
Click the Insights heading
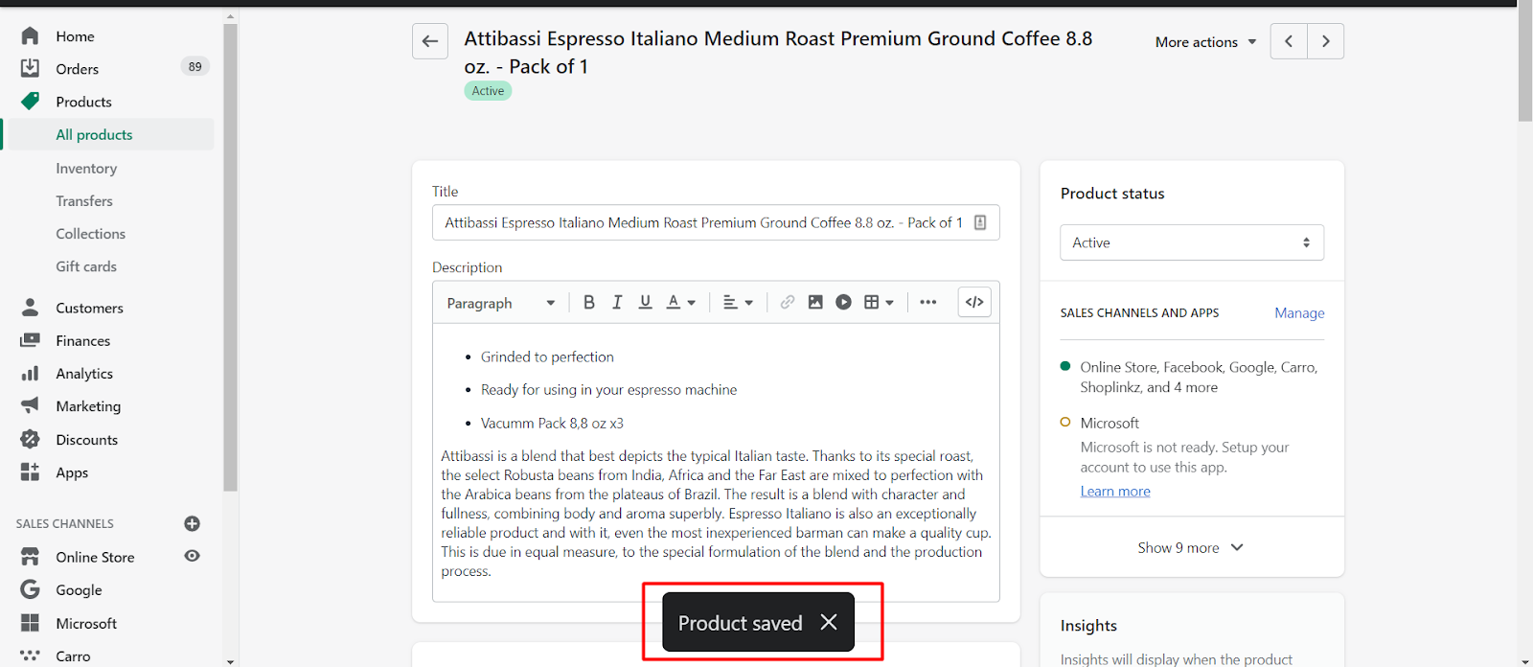(1088, 625)
